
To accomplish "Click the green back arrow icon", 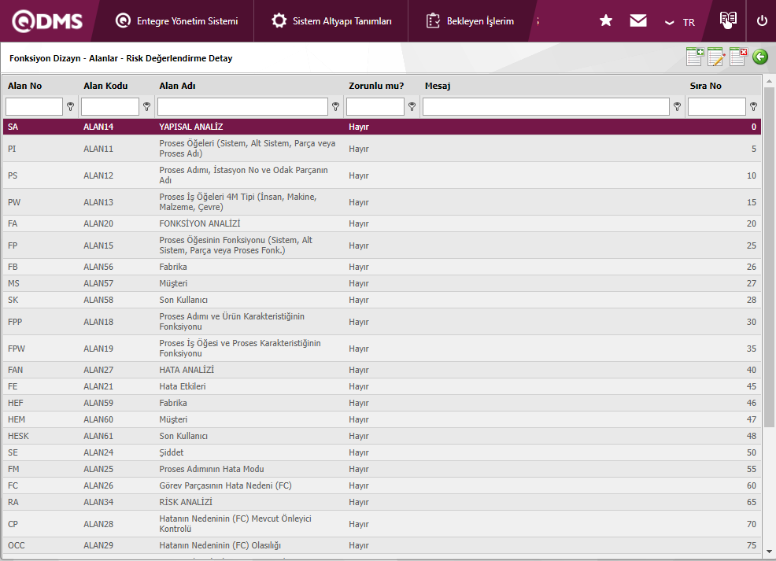I will [759, 57].
